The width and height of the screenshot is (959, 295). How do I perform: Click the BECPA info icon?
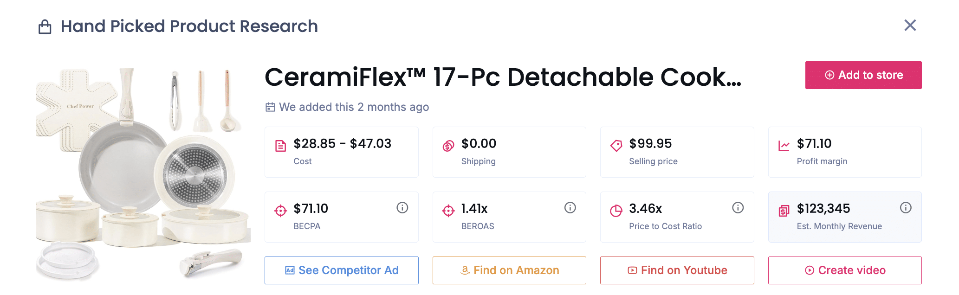[x=402, y=208]
